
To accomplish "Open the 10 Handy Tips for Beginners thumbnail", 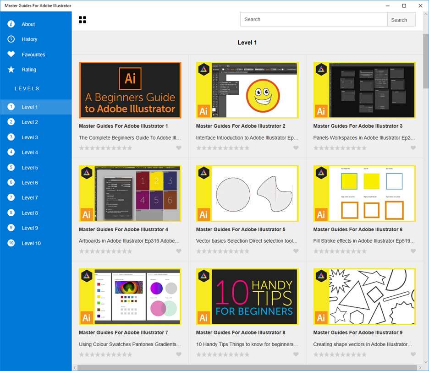I will 247,297.
